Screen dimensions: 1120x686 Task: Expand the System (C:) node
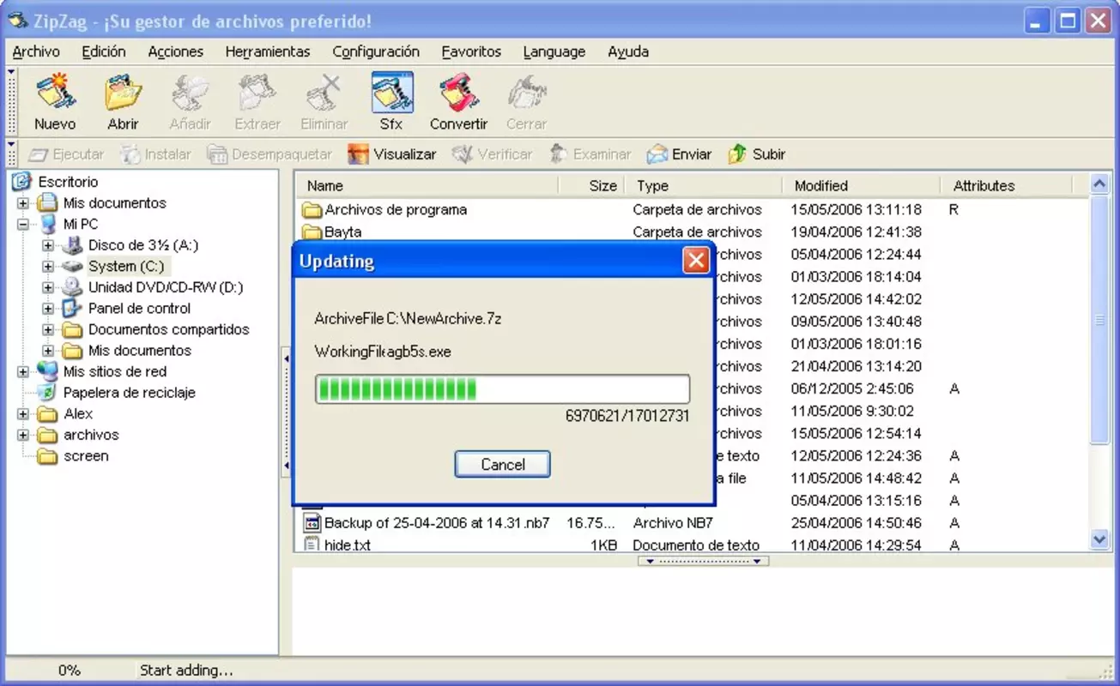tap(48, 267)
